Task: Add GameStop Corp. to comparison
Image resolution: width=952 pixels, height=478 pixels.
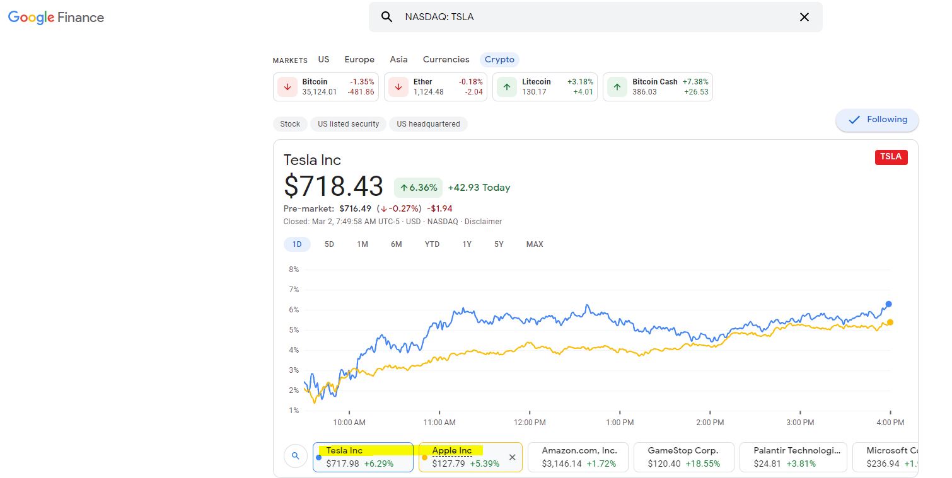Action: 684,457
